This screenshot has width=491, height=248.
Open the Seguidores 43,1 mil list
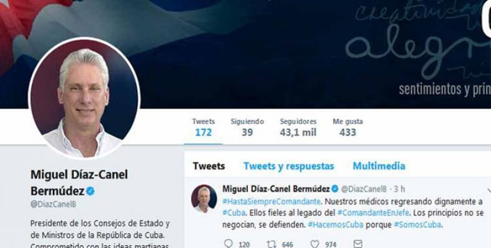click(298, 128)
